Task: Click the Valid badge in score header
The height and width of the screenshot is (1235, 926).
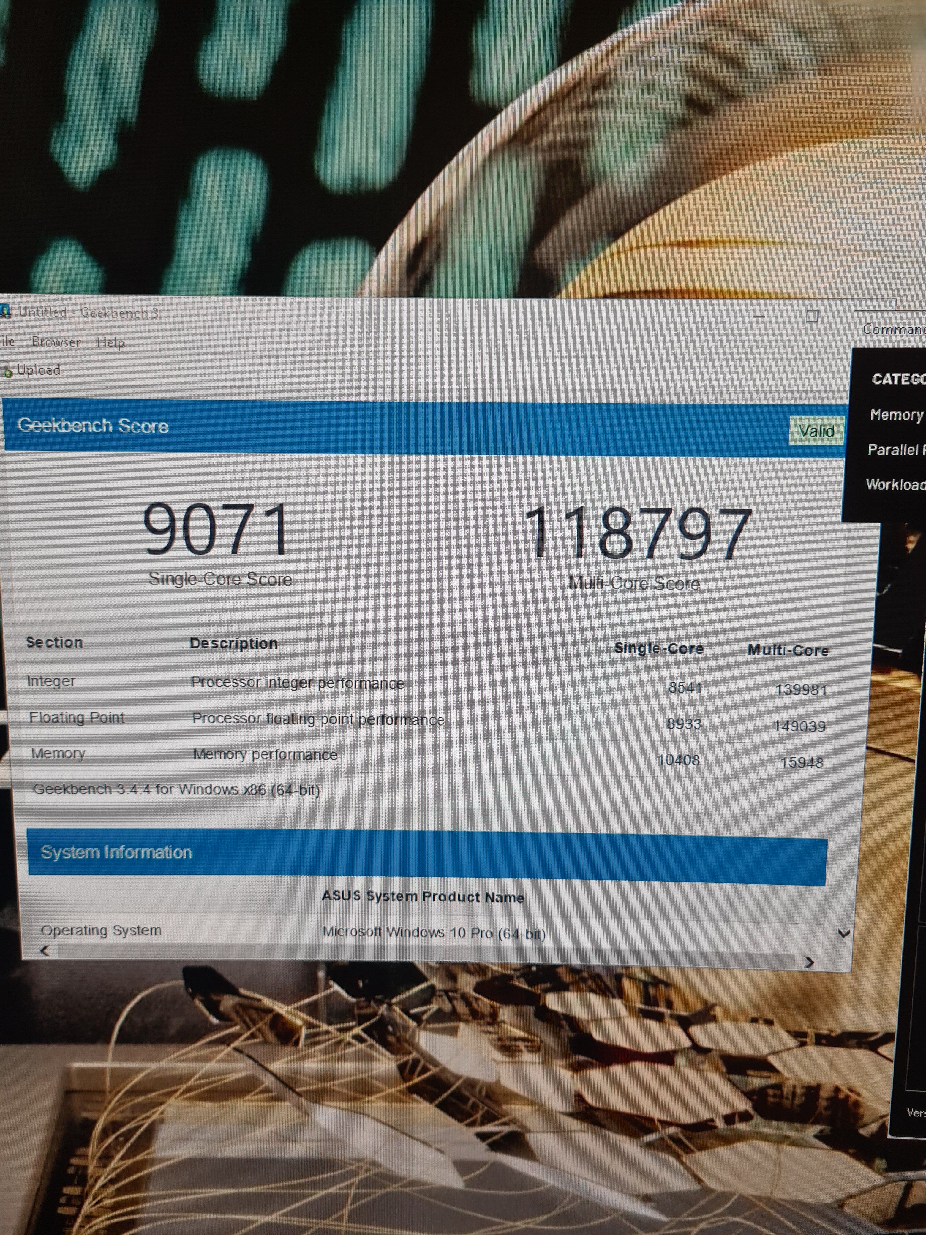Action: [816, 431]
